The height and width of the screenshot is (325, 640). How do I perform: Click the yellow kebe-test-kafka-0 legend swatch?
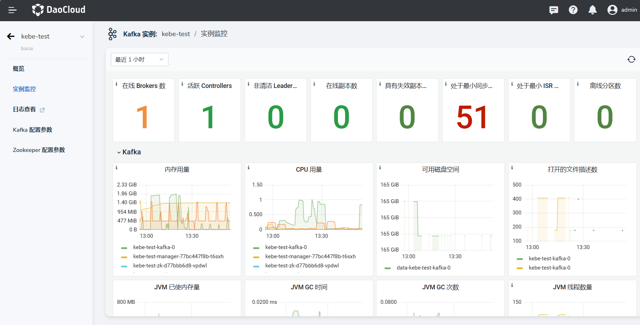click(x=520, y=268)
